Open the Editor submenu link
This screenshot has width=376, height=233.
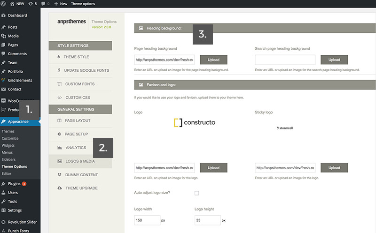[7, 173]
